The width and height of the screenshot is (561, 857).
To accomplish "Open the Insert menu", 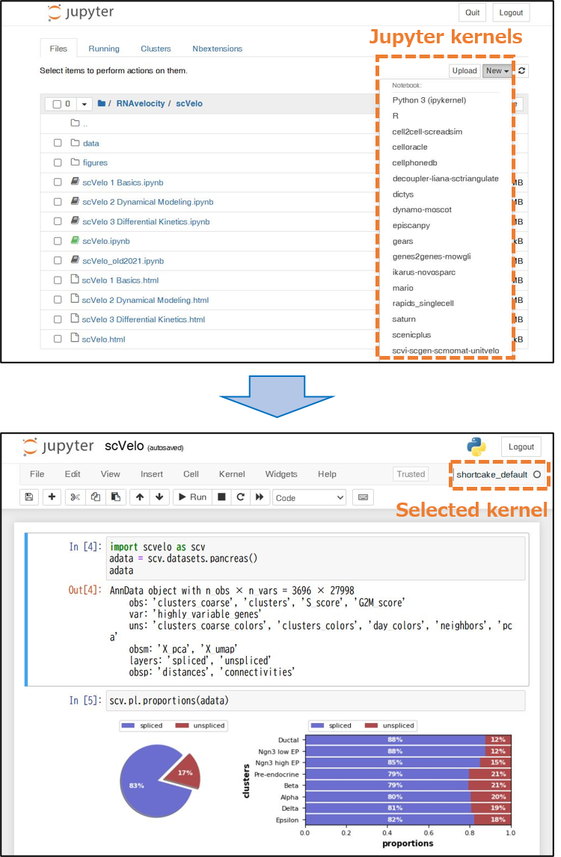I will (151, 474).
